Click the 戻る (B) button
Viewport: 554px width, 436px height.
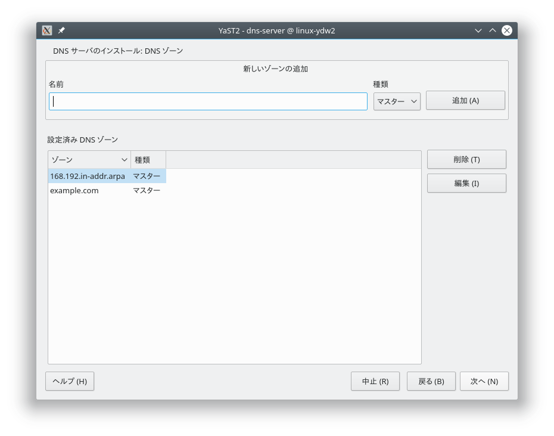[x=431, y=381]
